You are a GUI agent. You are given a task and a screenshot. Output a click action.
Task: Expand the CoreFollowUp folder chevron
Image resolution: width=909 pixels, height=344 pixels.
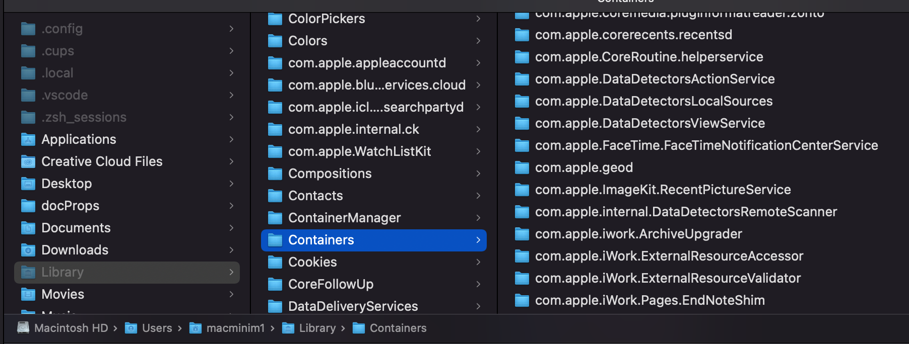pyautogui.click(x=478, y=284)
